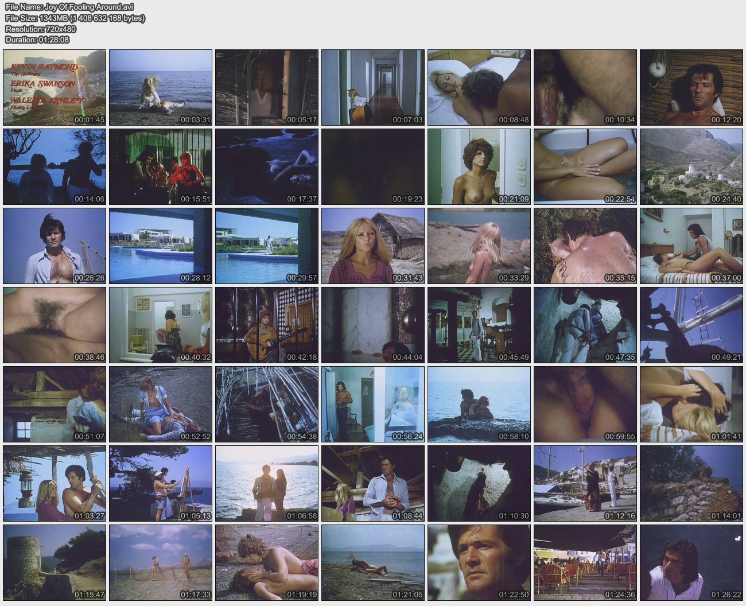Select the hallway thumbnail at 00:07:03
Viewport: 746px width, 606px height.
373,87
